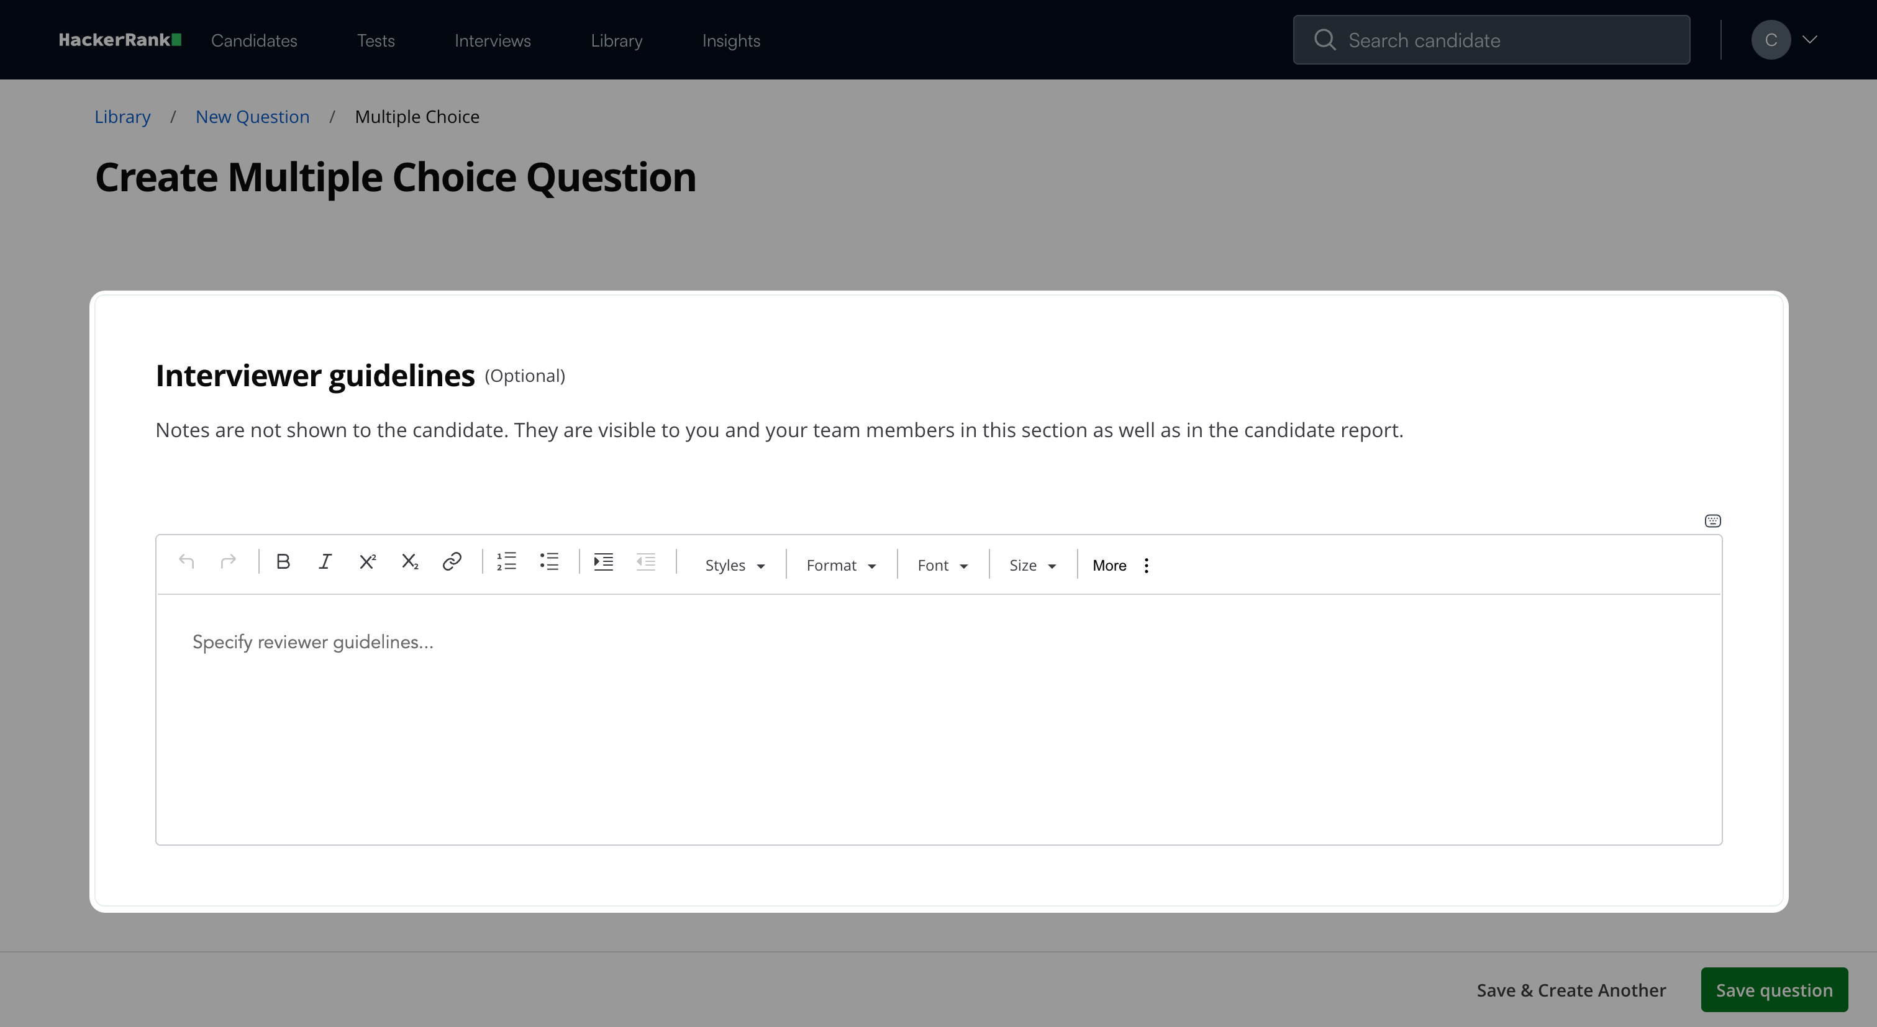1877x1027 pixels.
Task: Go to the Insights tab
Action: [x=731, y=41]
